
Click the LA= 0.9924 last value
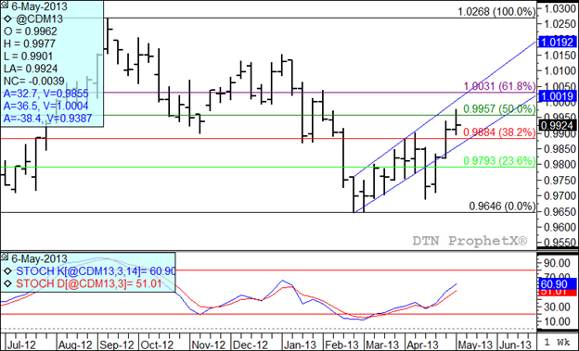pyautogui.click(x=31, y=69)
